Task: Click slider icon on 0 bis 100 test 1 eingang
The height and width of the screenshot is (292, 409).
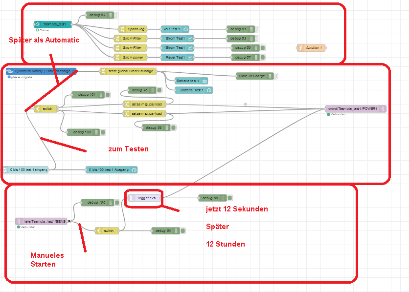Action: point(5,170)
